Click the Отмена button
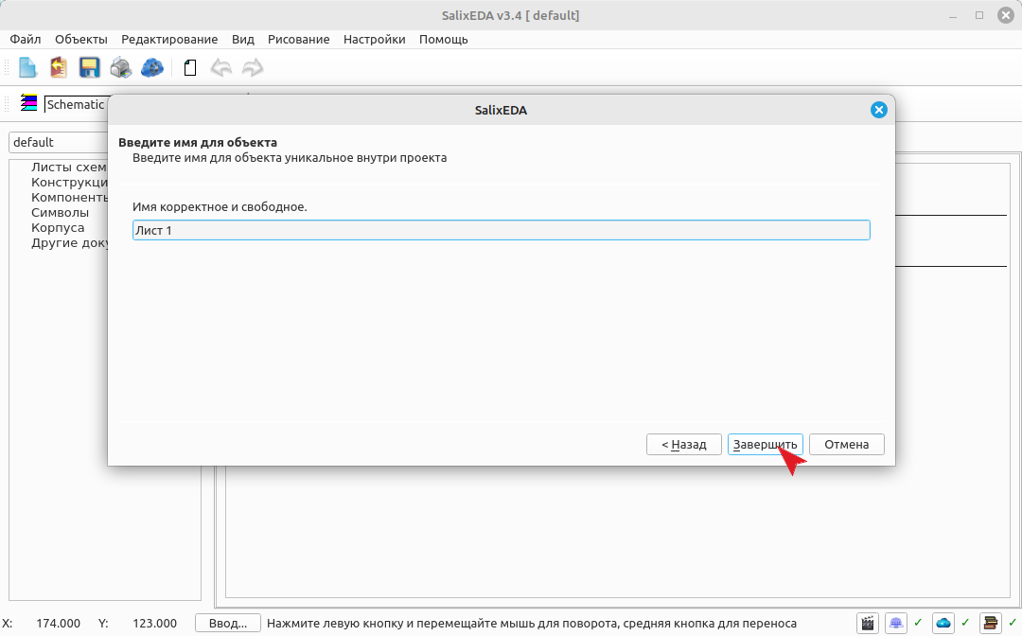Screen dimensions: 1022x636 pos(847,445)
